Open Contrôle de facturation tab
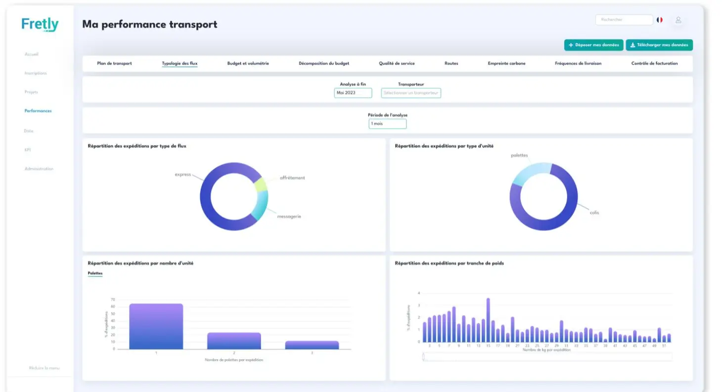 point(654,63)
